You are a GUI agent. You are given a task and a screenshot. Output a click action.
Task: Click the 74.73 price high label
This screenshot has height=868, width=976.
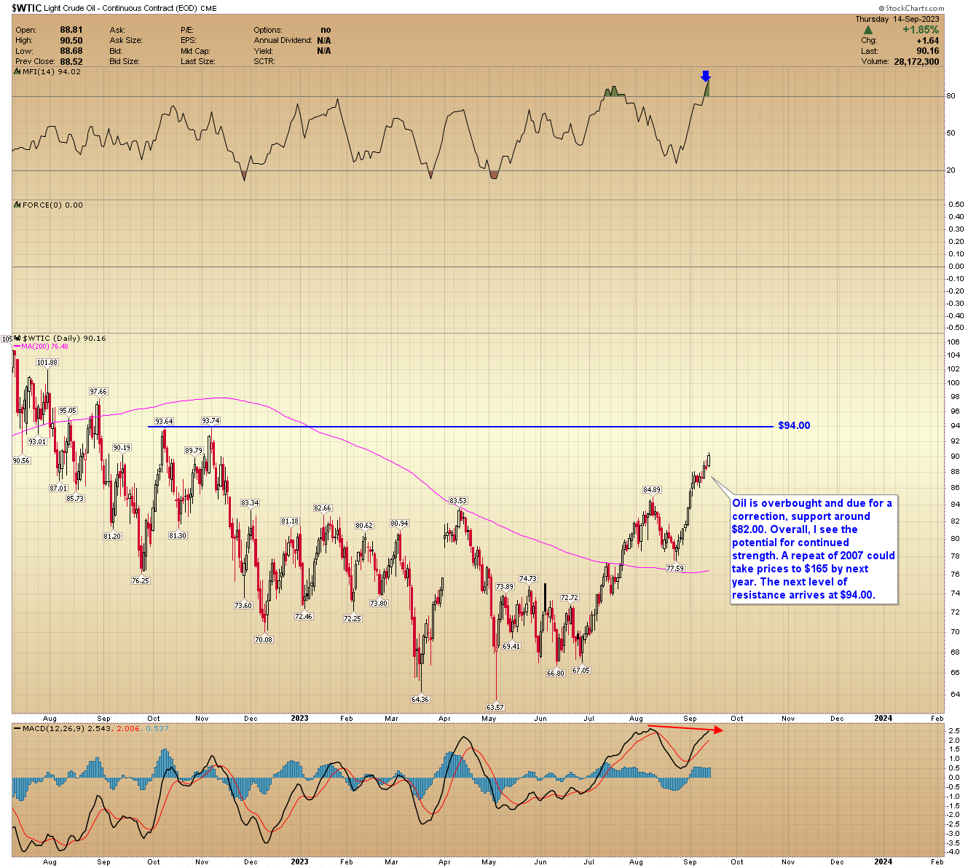tap(528, 580)
